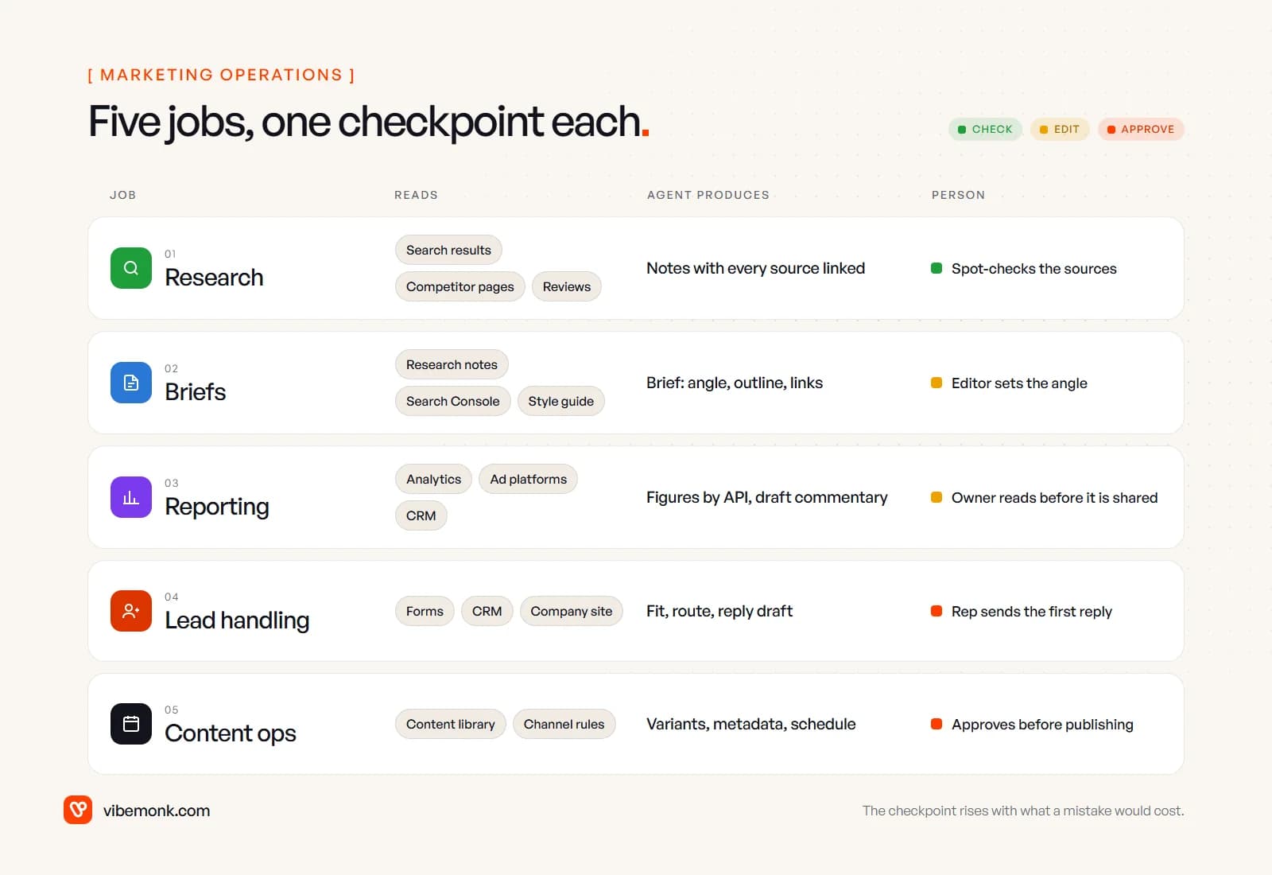Image resolution: width=1272 pixels, height=875 pixels.
Task: Click the green dot beside Spot-checks the sources
Action: [x=937, y=268]
